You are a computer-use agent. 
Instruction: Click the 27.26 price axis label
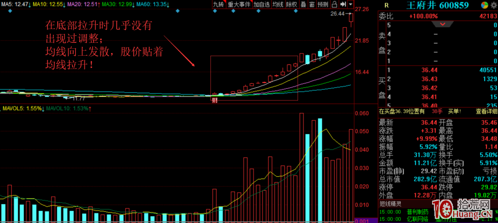pos(362,10)
